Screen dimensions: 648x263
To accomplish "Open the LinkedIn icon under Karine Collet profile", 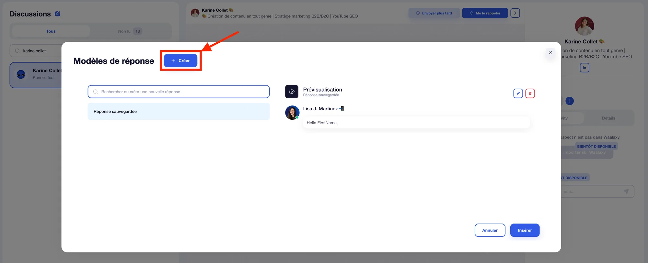I will [584, 68].
